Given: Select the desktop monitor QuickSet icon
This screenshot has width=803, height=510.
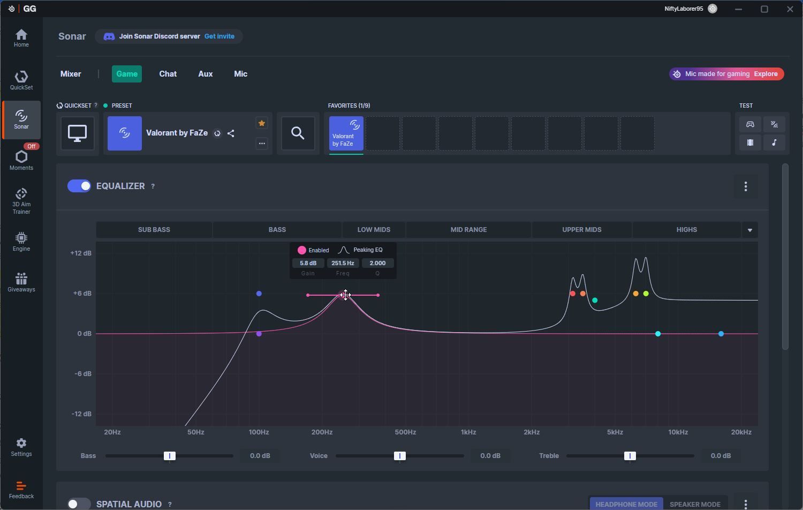Looking at the screenshot, I should [78, 133].
